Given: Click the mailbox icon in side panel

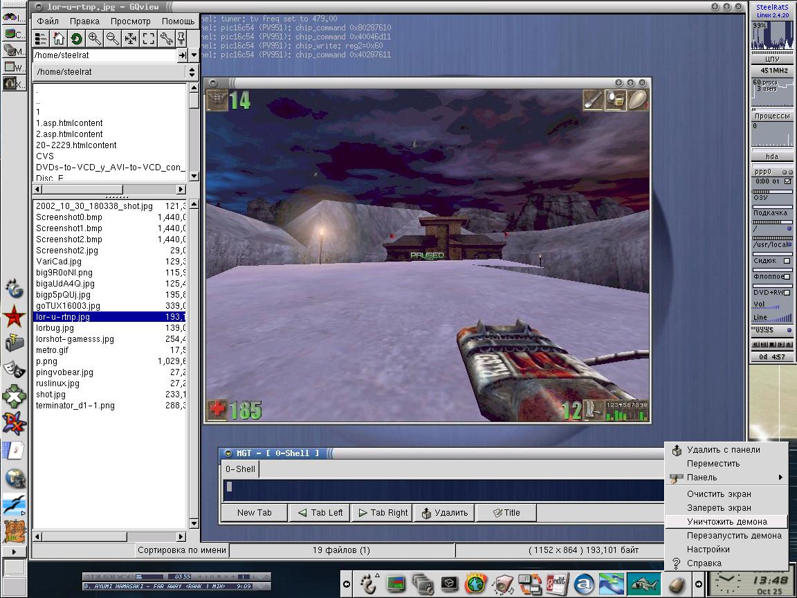Looking at the screenshot, I should click(15, 343).
